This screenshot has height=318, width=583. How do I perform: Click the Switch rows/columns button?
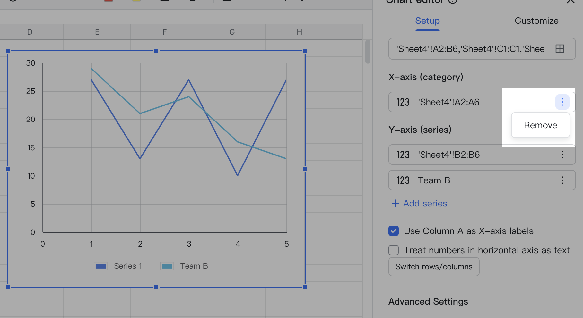coord(434,266)
